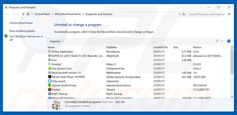This screenshot has width=237, height=115.
Task: Navigate to All Control Panel Items breadcrumb
Action: click(x=68, y=14)
